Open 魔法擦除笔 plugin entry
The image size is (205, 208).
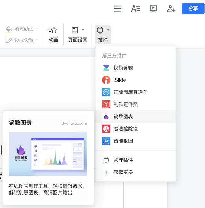(x=136, y=129)
